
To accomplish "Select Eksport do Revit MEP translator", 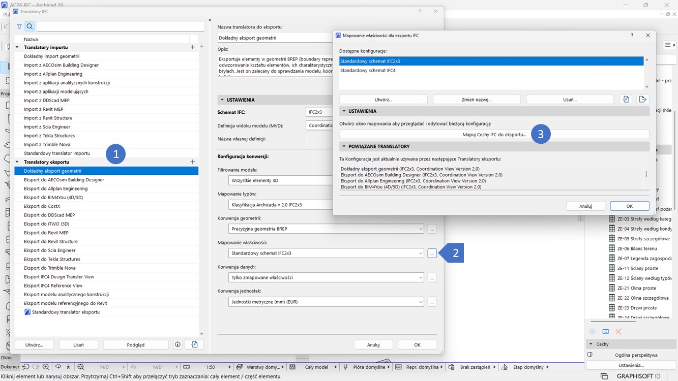I will click(x=46, y=233).
